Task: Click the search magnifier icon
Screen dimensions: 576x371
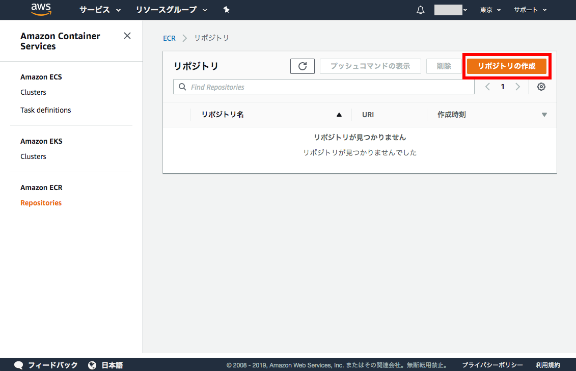Action: [x=182, y=87]
